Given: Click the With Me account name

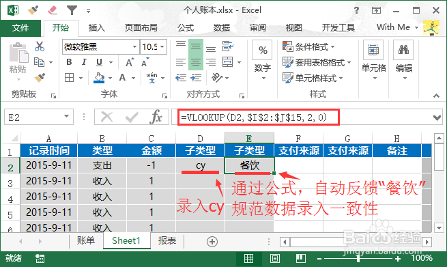Looking at the screenshot, I should pyautogui.click(x=393, y=27).
